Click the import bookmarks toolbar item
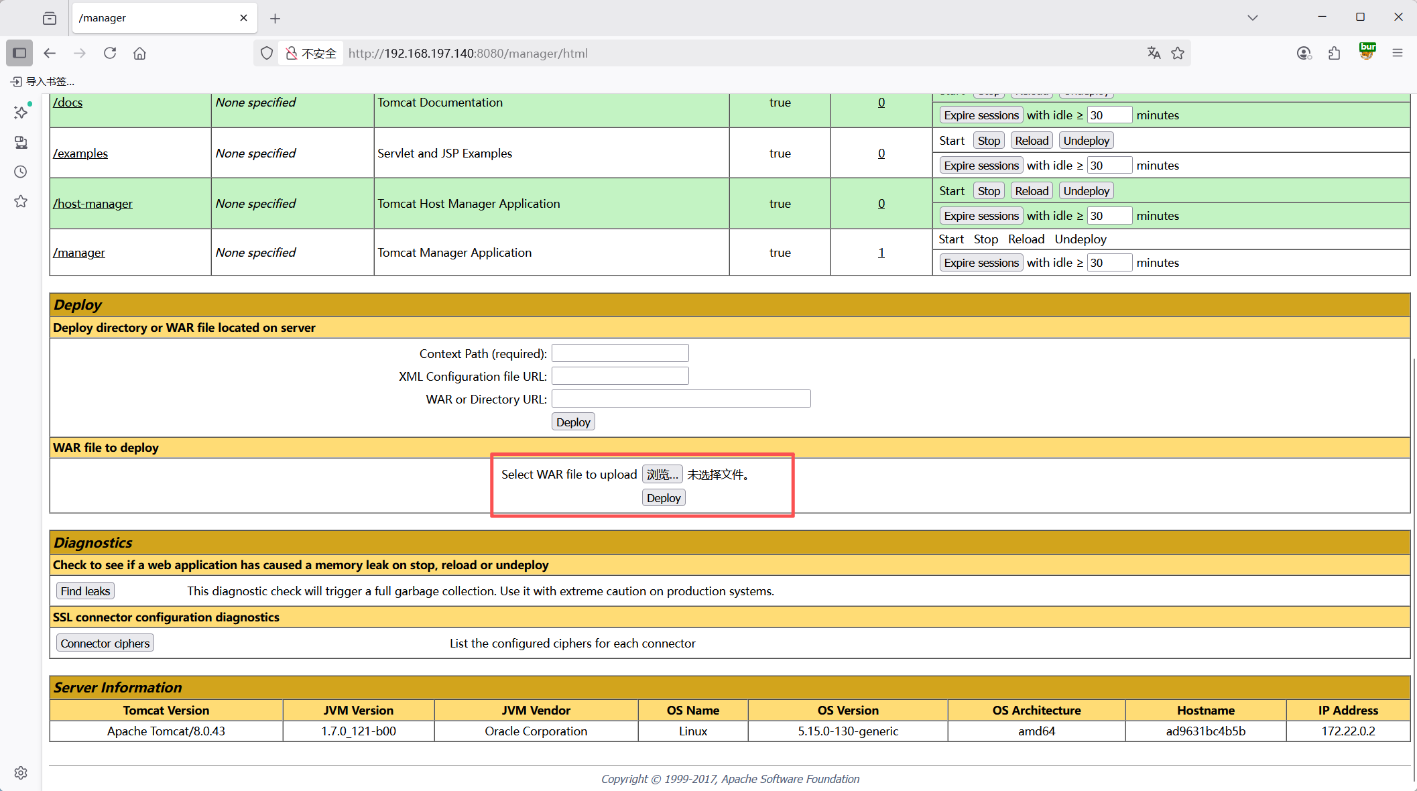 pyautogui.click(x=42, y=81)
